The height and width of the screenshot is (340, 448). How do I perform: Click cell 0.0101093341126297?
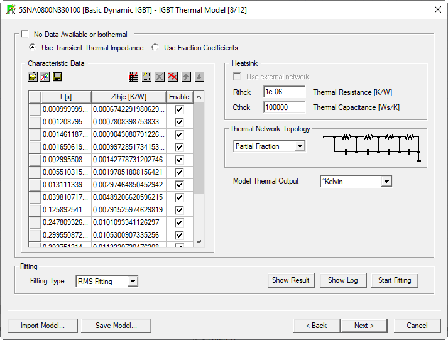[x=129, y=222]
